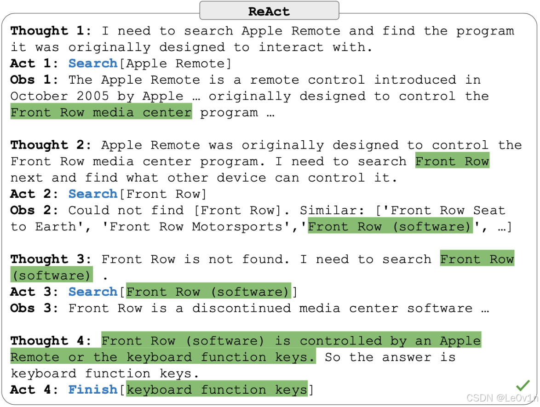540x407 pixels.
Task: Select highlighted "keyboard function keys" in Act 4
Action: point(217,389)
